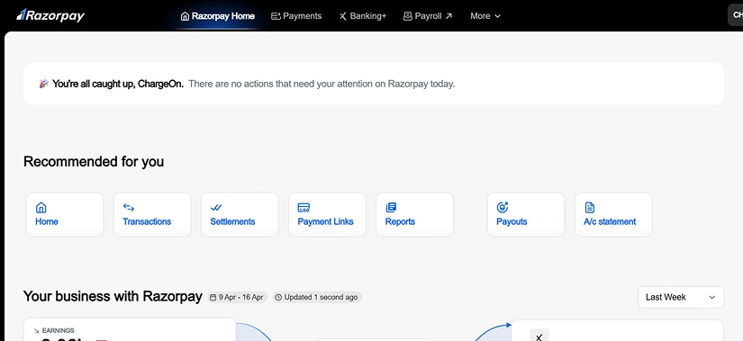Viewport: 743px width, 341px height.
Task: Click the house icon on Home card
Action: (x=41, y=208)
